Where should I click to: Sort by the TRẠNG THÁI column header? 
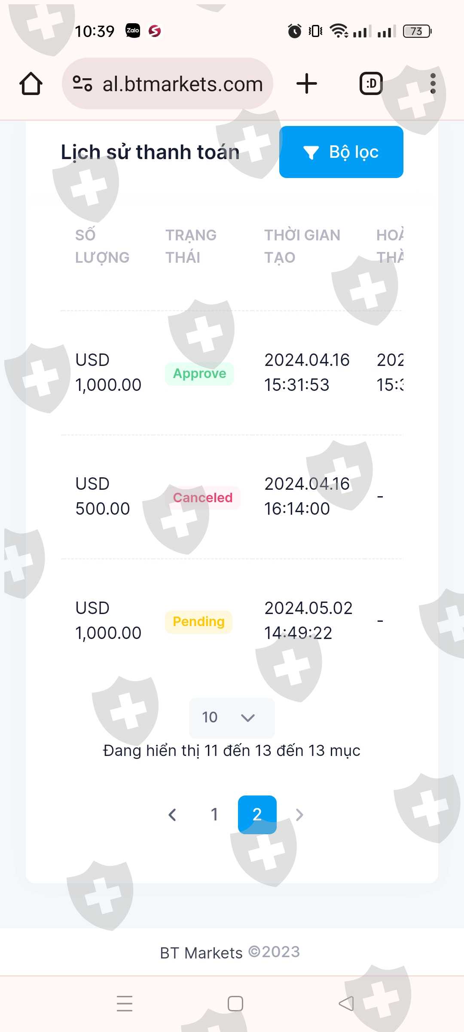(191, 246)
